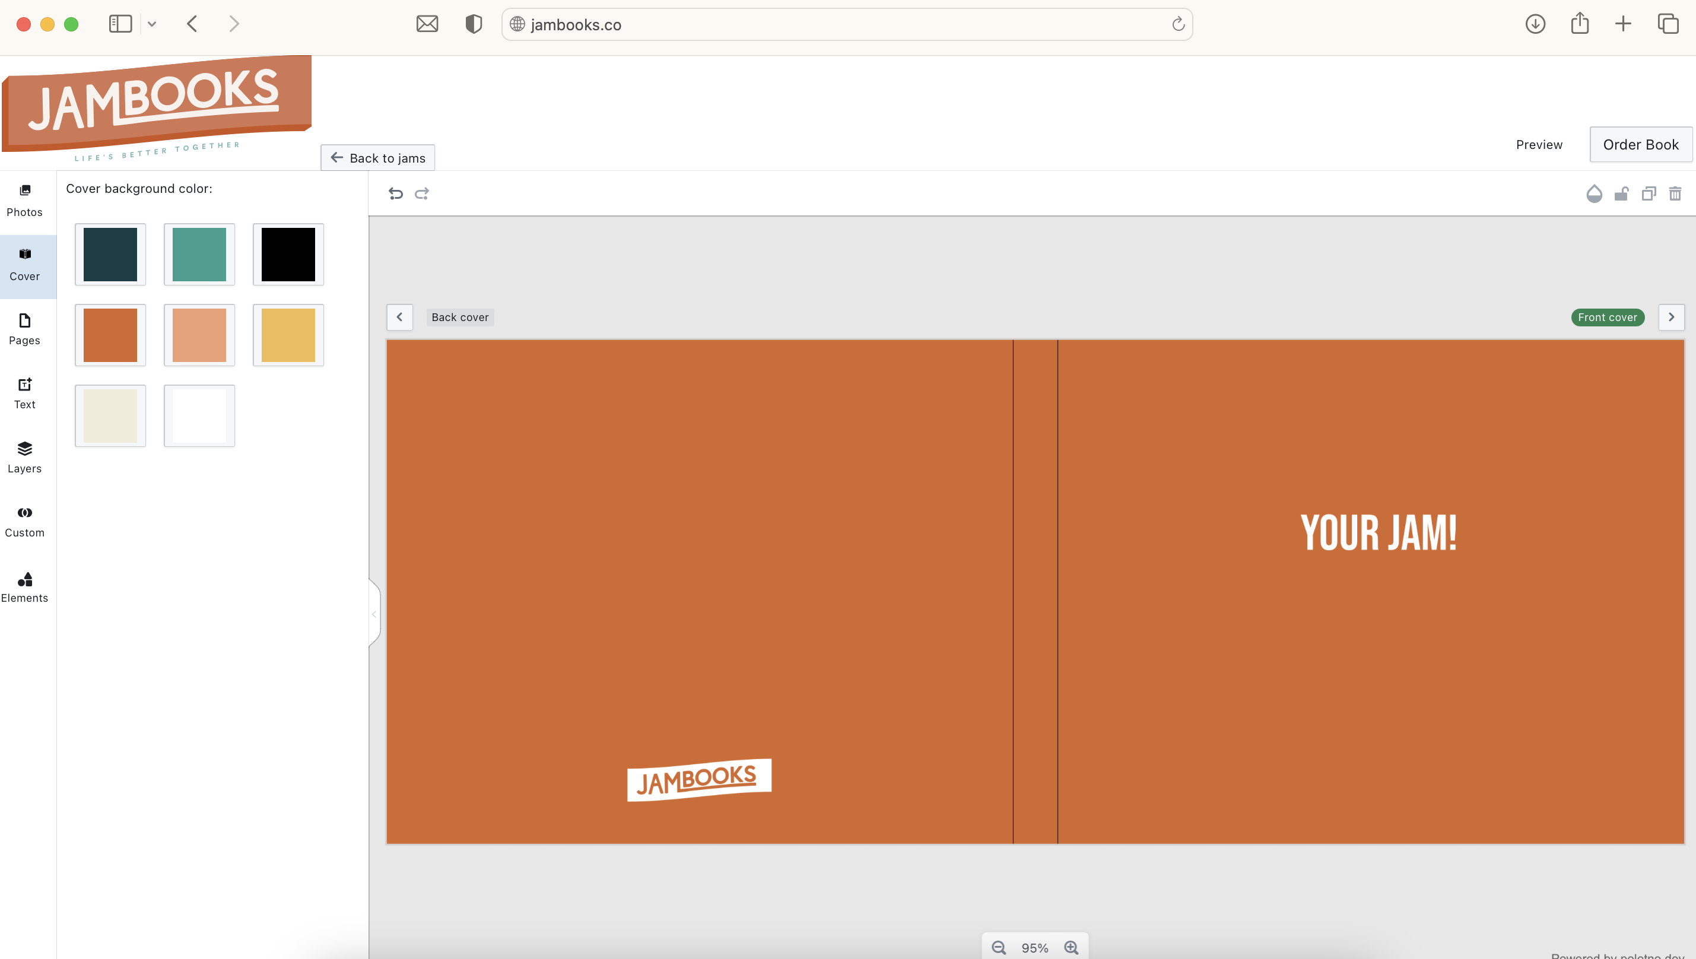1696x959 pixels.
Task: Switch to the Back cover tab
Action: pyautogui.click(x=460, y=317)
